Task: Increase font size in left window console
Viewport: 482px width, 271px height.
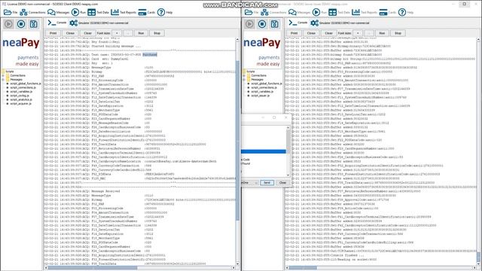Action: pyautogui.click(x=117, y=33)
